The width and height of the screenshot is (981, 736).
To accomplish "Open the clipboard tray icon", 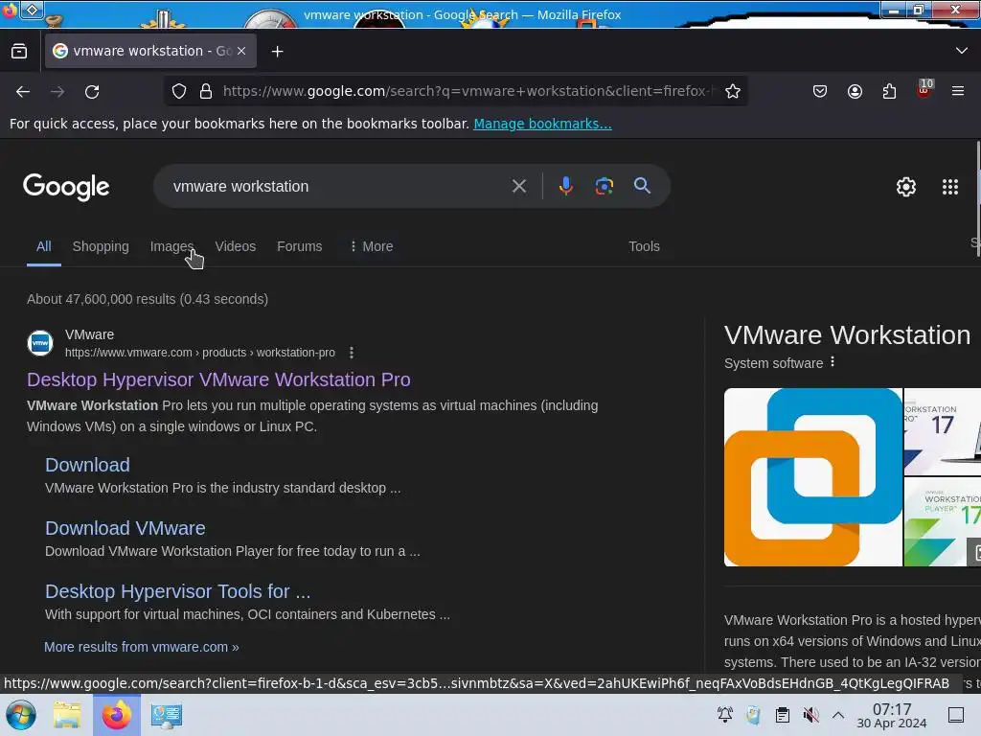I will pos(782,715).
